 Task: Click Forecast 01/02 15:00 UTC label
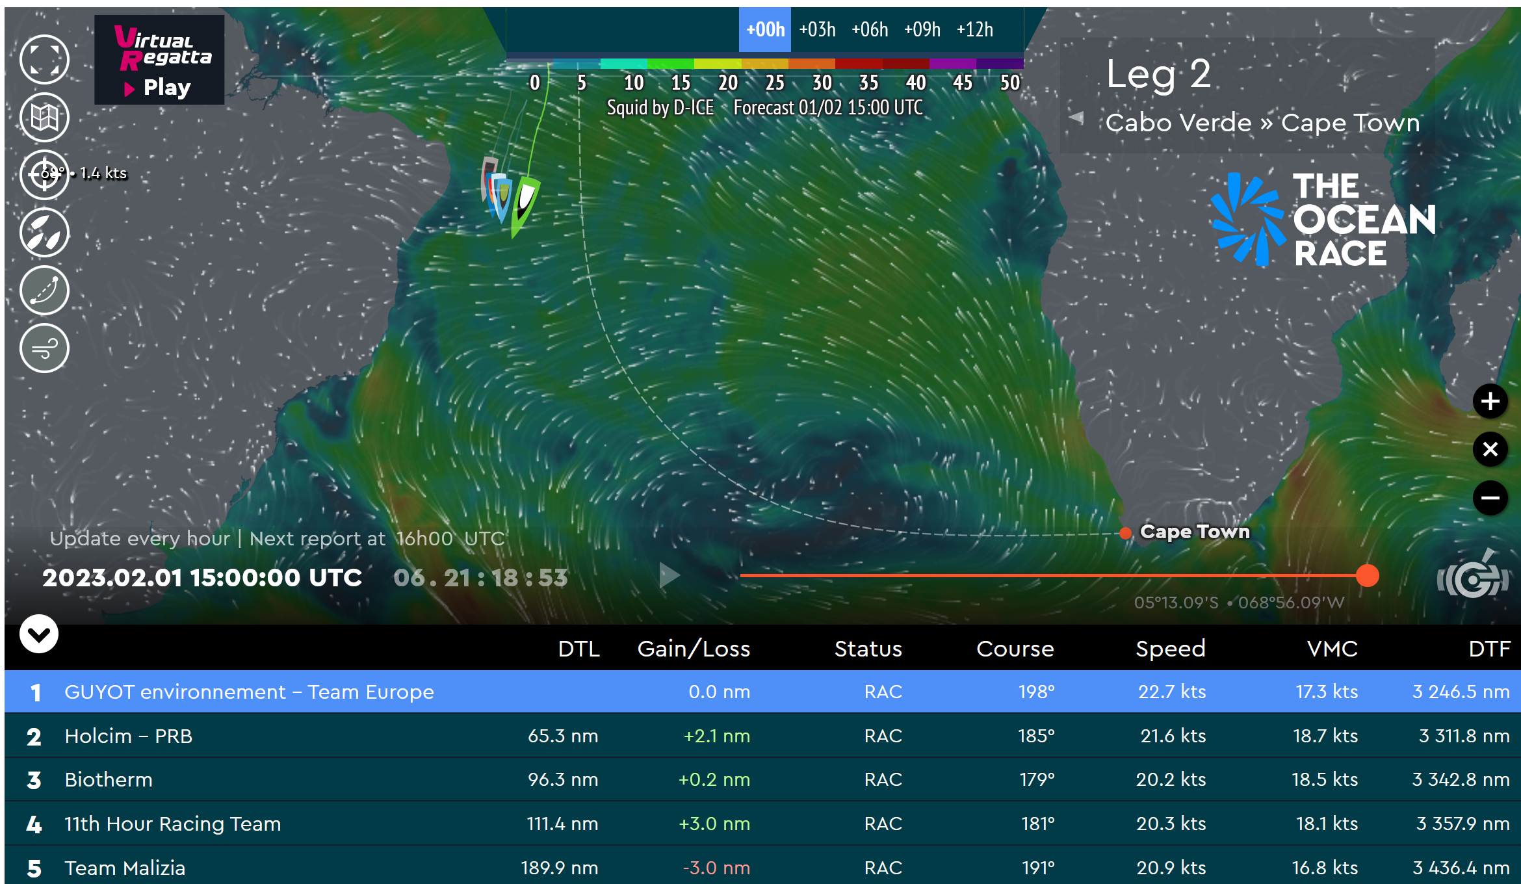[828, 107]
